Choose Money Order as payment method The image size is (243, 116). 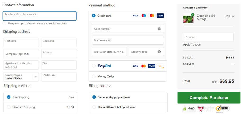point(94,76)
